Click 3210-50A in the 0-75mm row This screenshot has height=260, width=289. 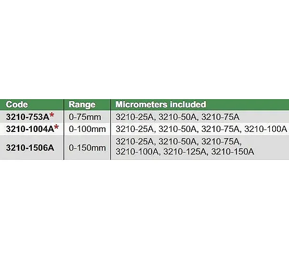pos(178,117)
